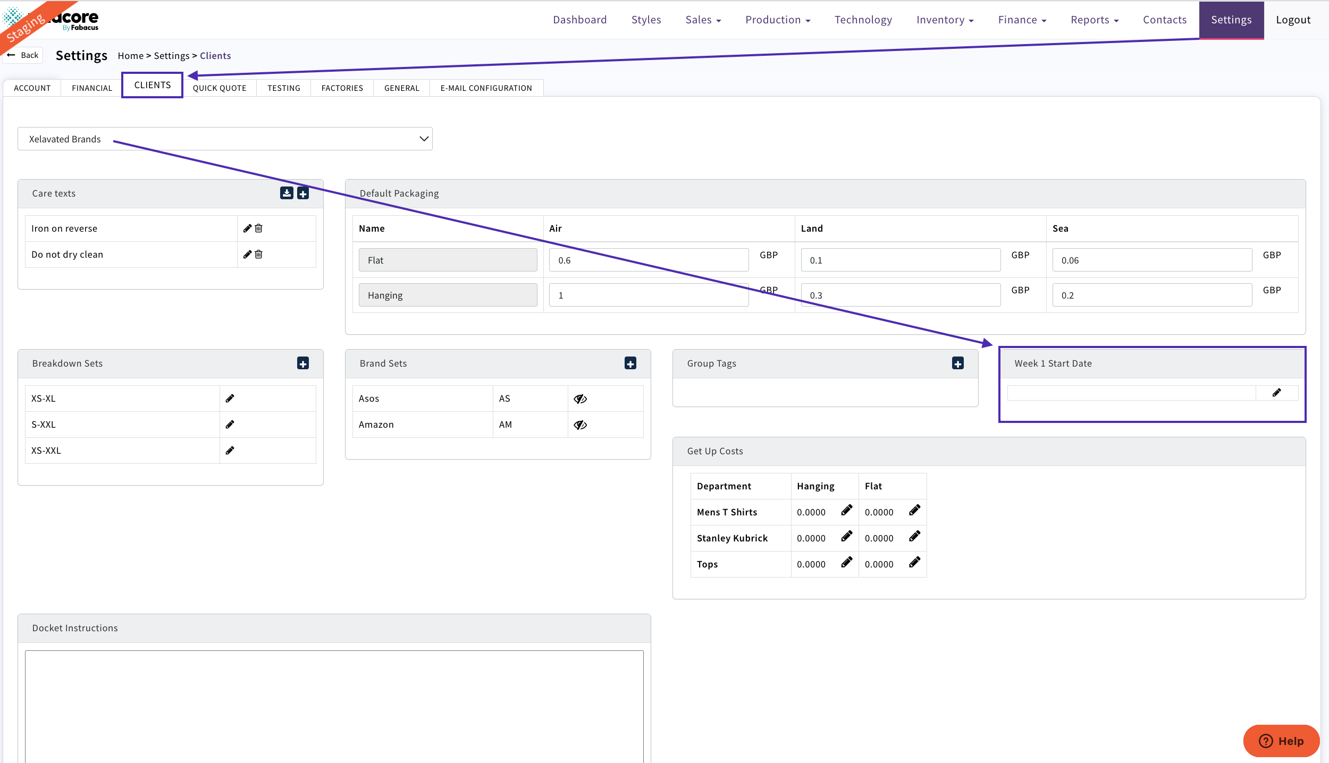Click the Back button
The height and width of the screenshot is (763, 1329).
point(22,55)
